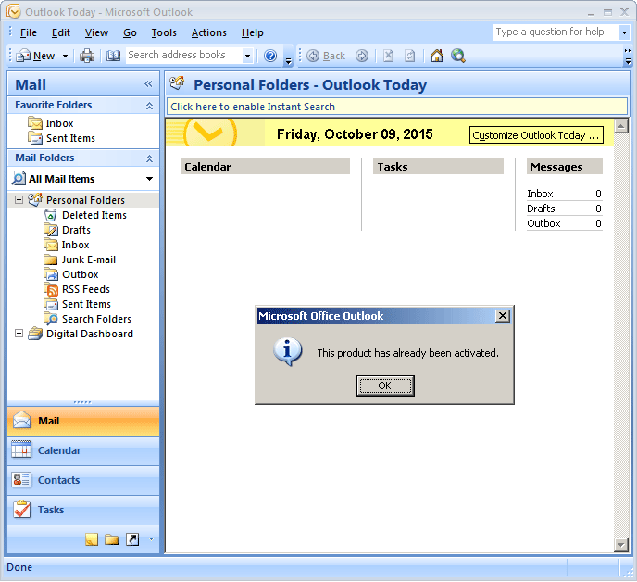Viewport: 637px width, 582px height.
Task: Select the Personal Folders tree item
Action: (85, 200)
